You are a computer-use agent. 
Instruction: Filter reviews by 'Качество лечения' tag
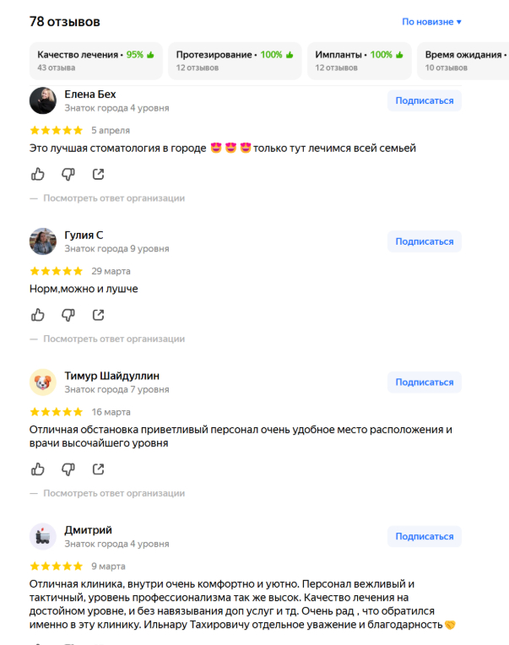[x=95, y=61]
